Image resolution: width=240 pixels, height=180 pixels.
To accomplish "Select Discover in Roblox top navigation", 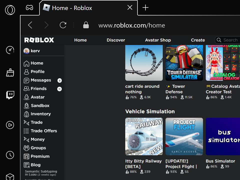I will pyautogui.click(x=116, y=40).
